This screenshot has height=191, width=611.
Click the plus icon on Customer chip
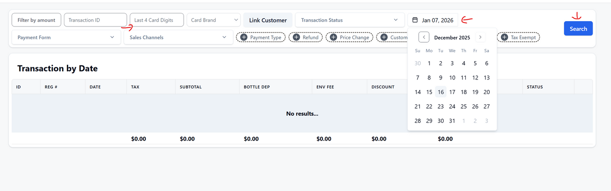384,37
